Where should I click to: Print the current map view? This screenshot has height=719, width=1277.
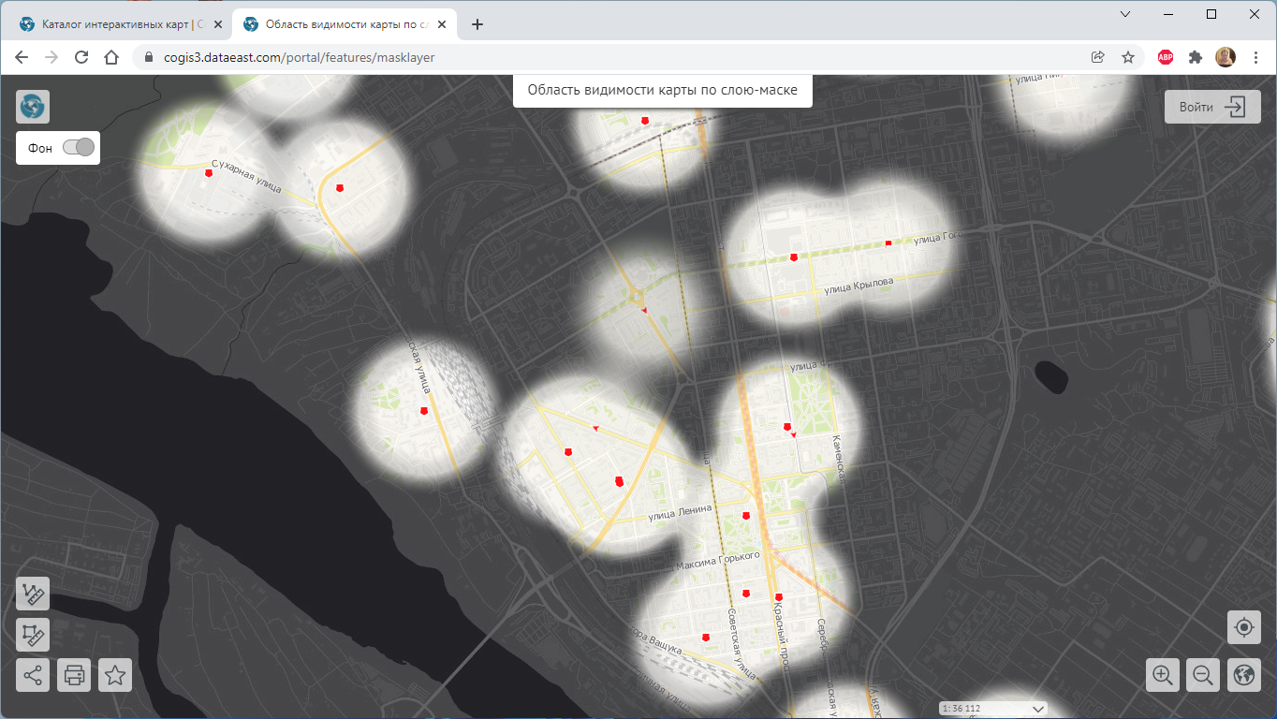pyautogui.click(x=74, y=675)
